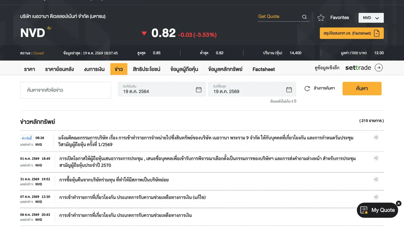The width and height of the screenshot is (404, 227).
Task: Click the Get Quote search magnifier icon
Action: point(304,17)
